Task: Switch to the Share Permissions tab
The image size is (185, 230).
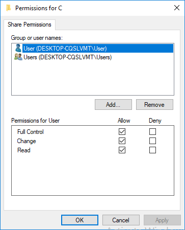Action: point(30,25)
